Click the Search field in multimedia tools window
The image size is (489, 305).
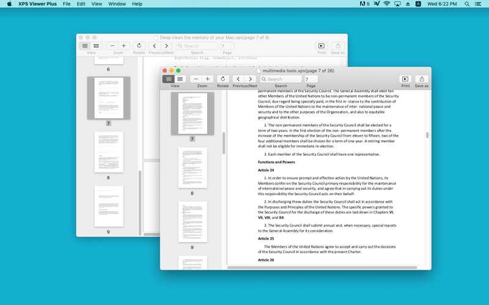pos(281,79)
